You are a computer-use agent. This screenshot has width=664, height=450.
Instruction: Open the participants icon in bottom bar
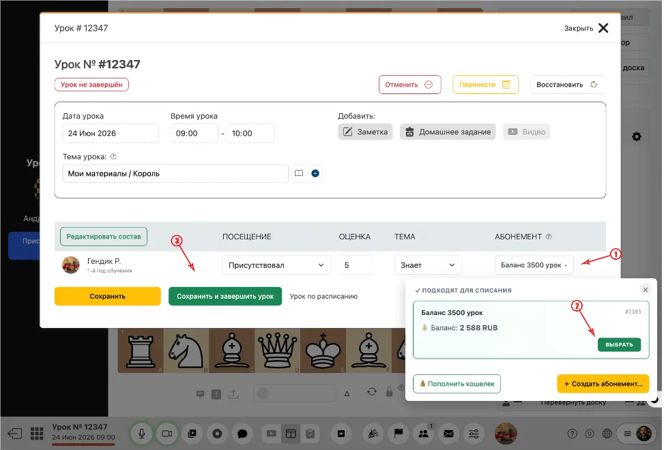pyautogui.click(x=424, y=434)
